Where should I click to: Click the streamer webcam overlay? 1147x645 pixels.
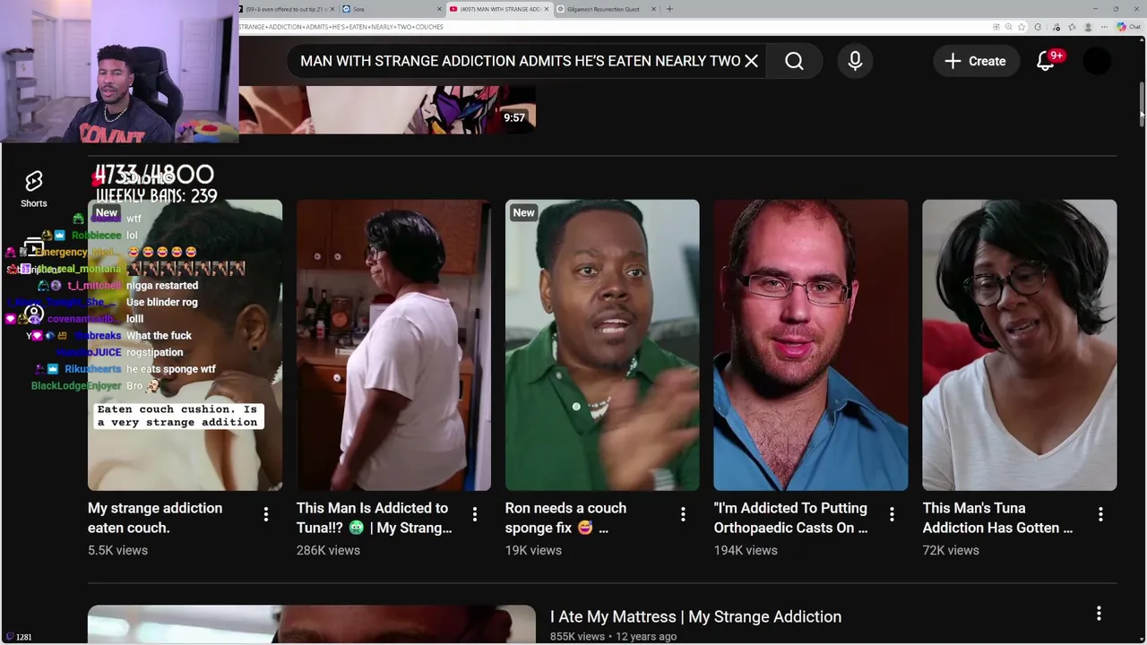pyautogui.click(x=119, y=72)
